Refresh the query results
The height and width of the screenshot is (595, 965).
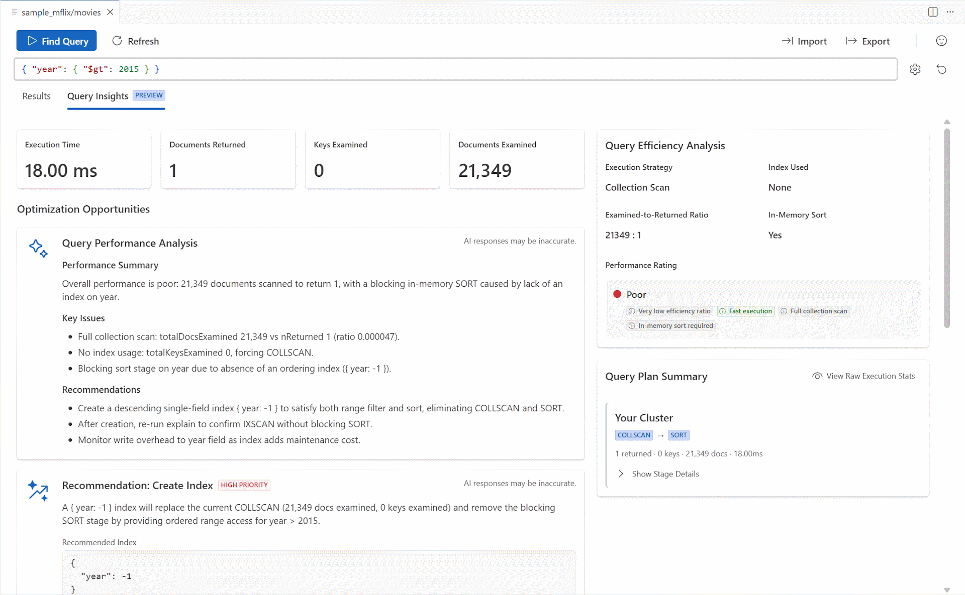135,41
